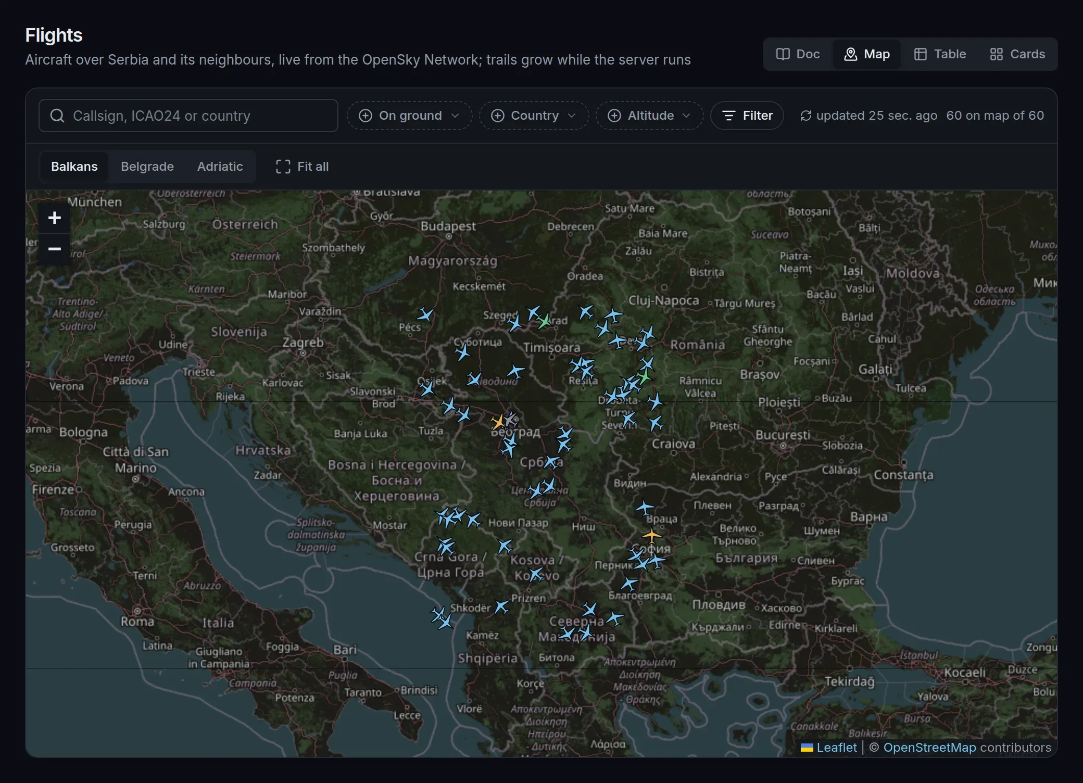Open the OpenStreetMap attribution link
Viewport: 1083px width, 783px height.
coord(929,748)
